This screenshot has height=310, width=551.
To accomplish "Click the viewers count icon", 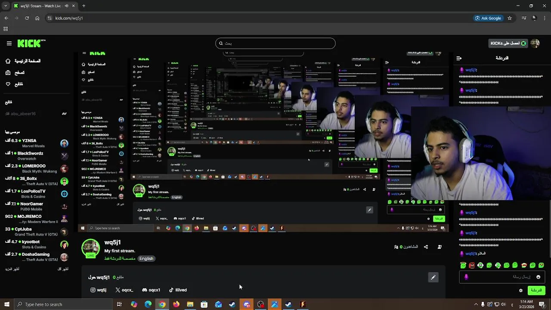I will pos(396,247).
